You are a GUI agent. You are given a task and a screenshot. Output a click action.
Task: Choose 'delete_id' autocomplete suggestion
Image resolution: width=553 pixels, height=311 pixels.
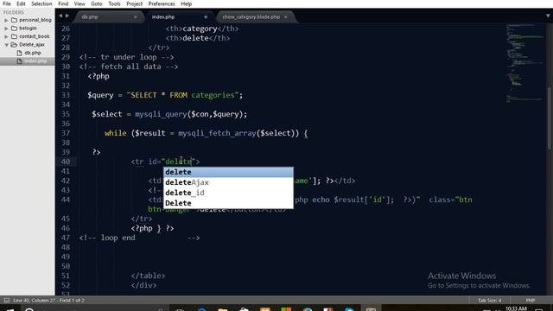228,193
